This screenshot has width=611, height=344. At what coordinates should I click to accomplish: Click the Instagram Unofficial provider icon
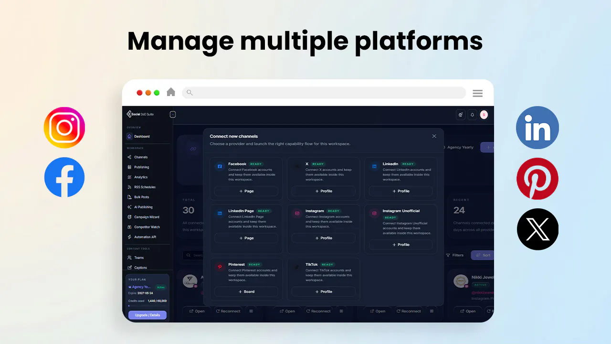[x=374, y=213]
